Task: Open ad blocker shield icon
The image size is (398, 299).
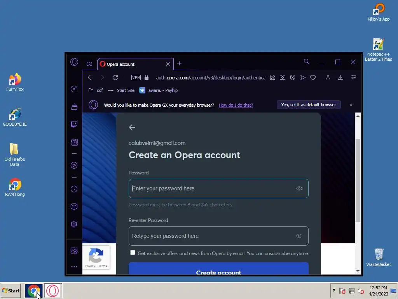Action: pos(293,77)
